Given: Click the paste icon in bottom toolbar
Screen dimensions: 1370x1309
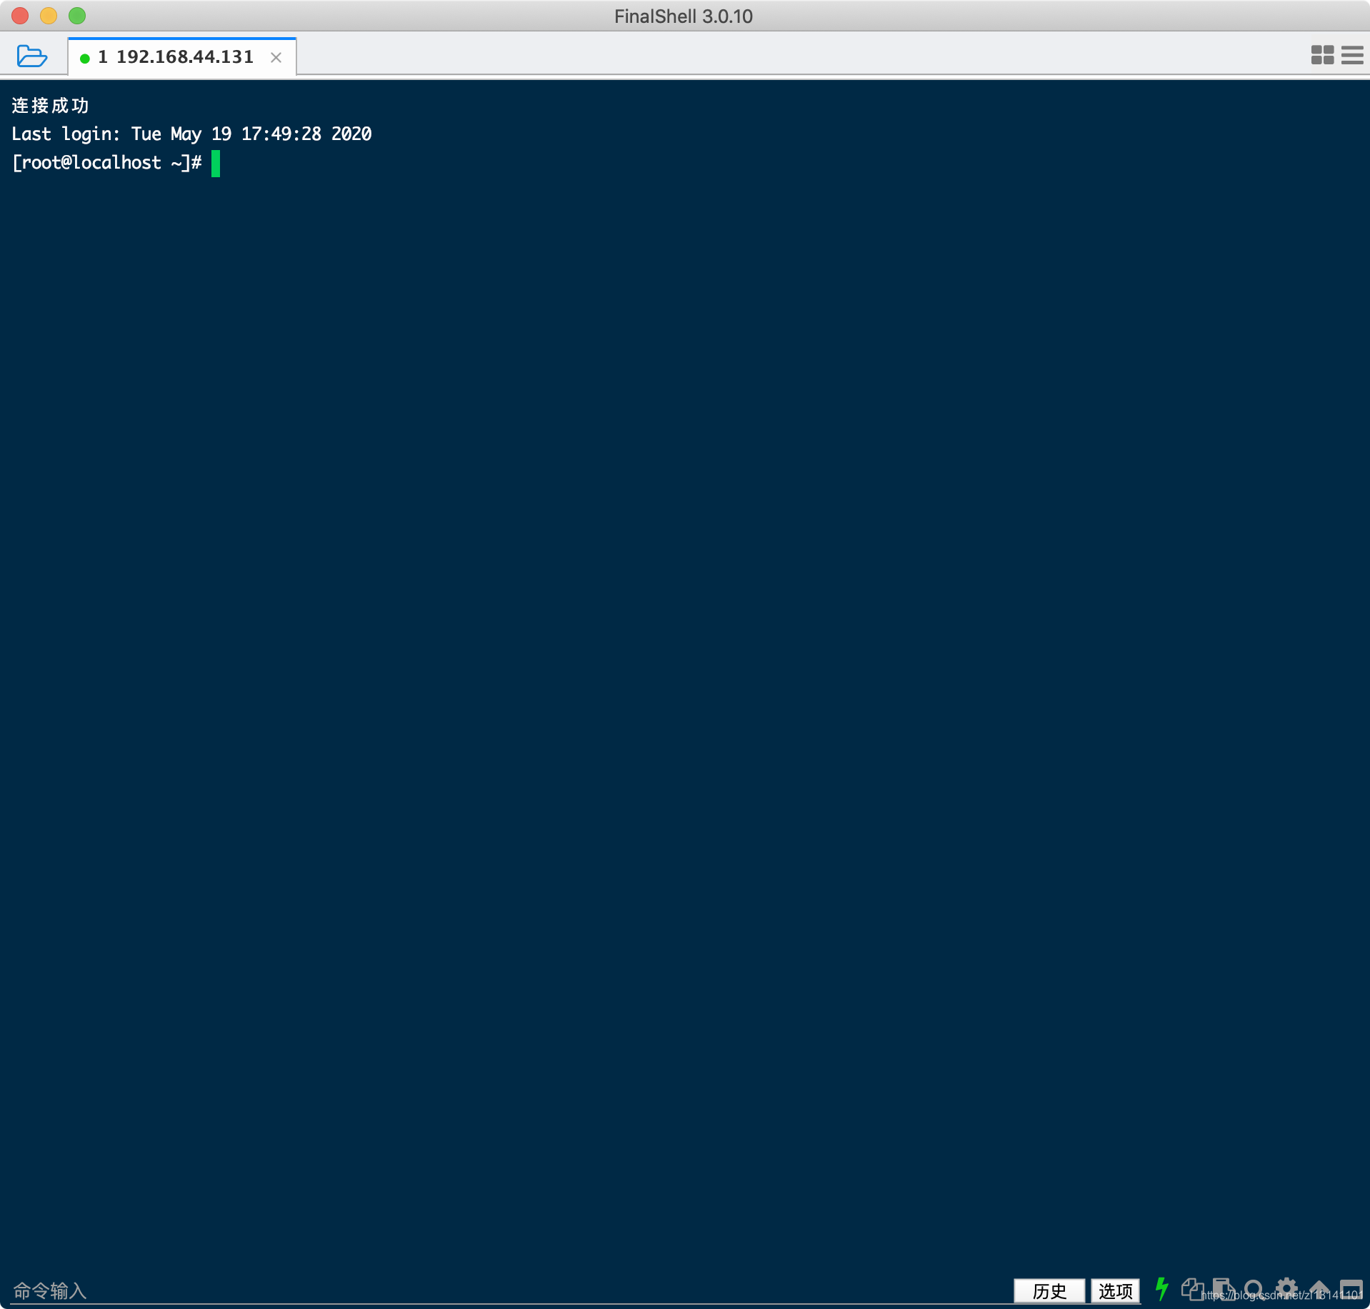Looking at the screenshot, I should [1223, 1289].
